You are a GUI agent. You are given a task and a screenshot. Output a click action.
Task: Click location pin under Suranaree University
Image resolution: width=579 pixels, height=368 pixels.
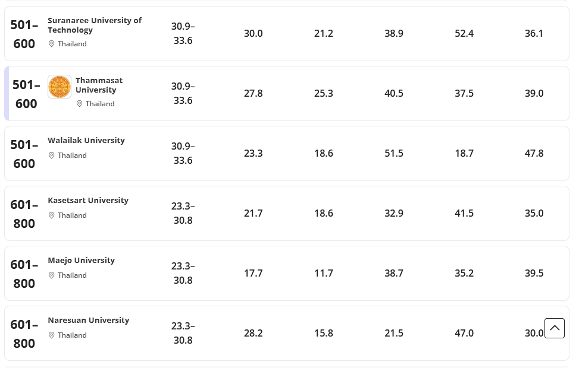pos(52,44)
